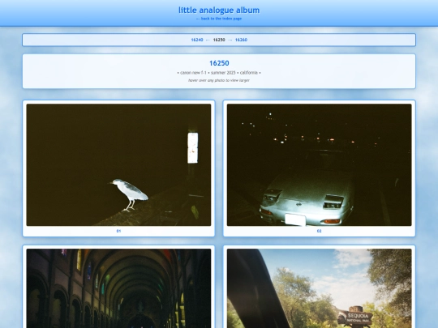Click the large 16250 heading

pos(219,63)
